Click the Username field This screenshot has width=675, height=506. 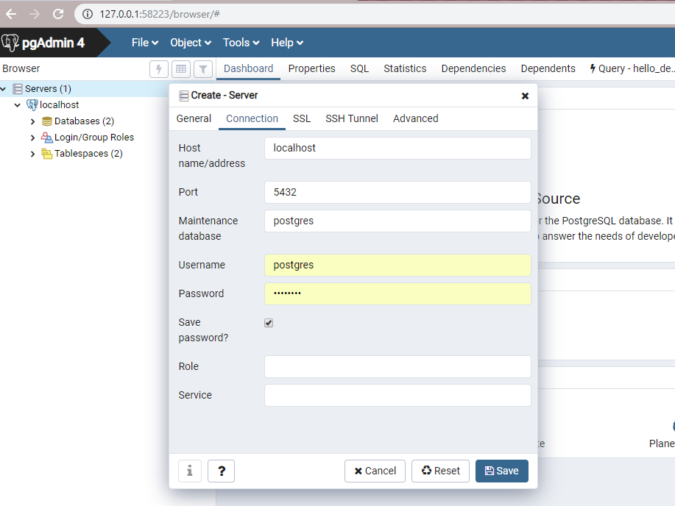(x=397, y=265)
